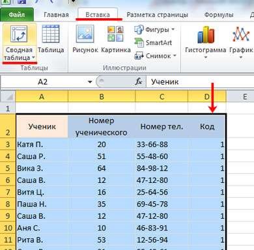Viewport: 254px width, 250px height.
Task: Click the Номер тел. header cell
Action: coord(162,126)
